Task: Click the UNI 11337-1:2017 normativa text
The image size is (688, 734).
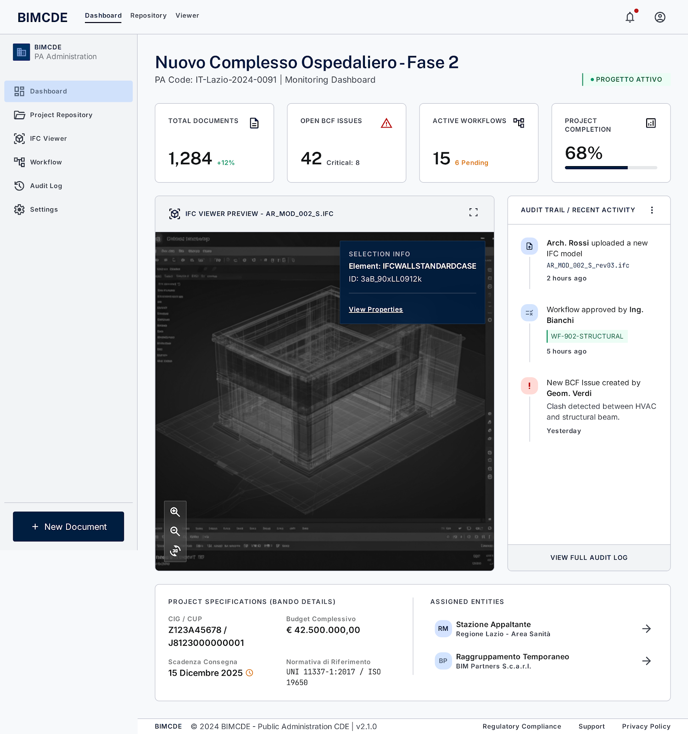Action: [x=334, y=677]
